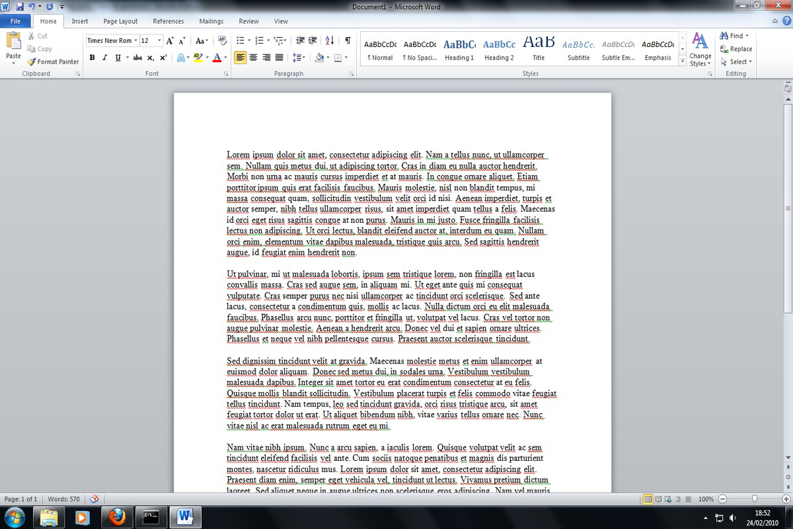The height and width of the screenshot is (529, 793).
Task: Click the Words: 570 word count
Action: click(65, 499)
